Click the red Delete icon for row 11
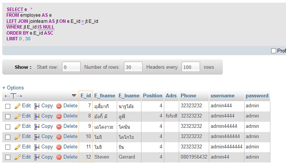This screenshot has width=286, height=164. (59, 147)
